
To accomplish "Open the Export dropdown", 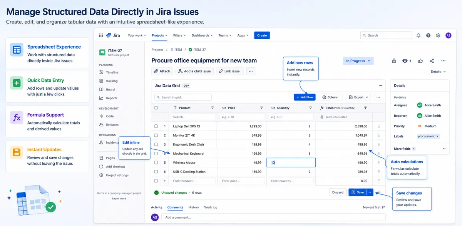I will 358,97.
